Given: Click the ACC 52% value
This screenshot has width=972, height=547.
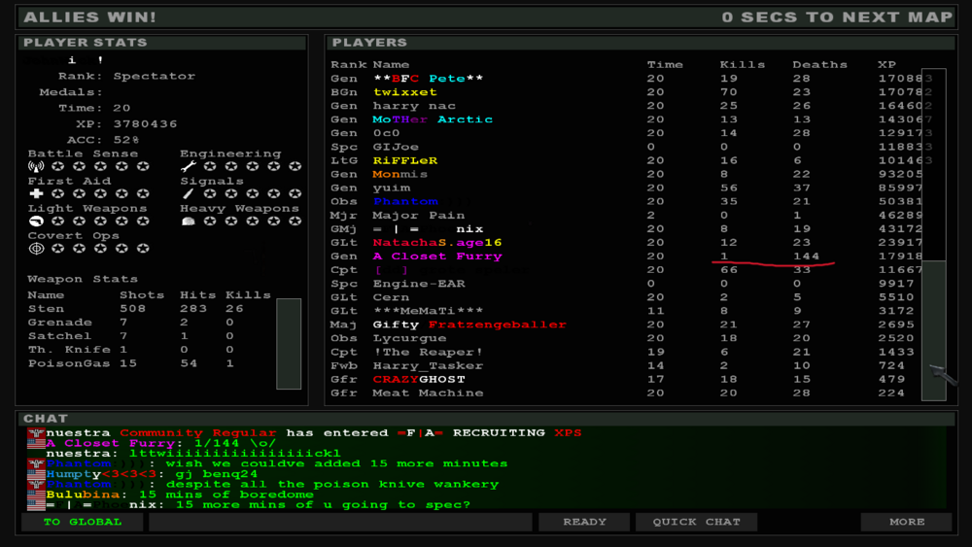Looking at the screenshot, I should 125,140.
